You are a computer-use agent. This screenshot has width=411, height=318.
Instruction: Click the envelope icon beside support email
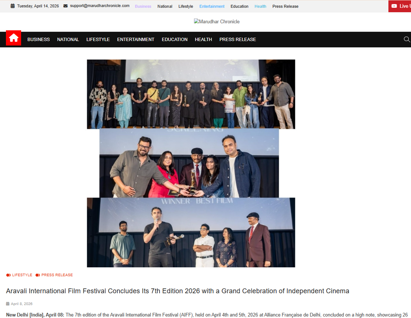pos(66,6)
